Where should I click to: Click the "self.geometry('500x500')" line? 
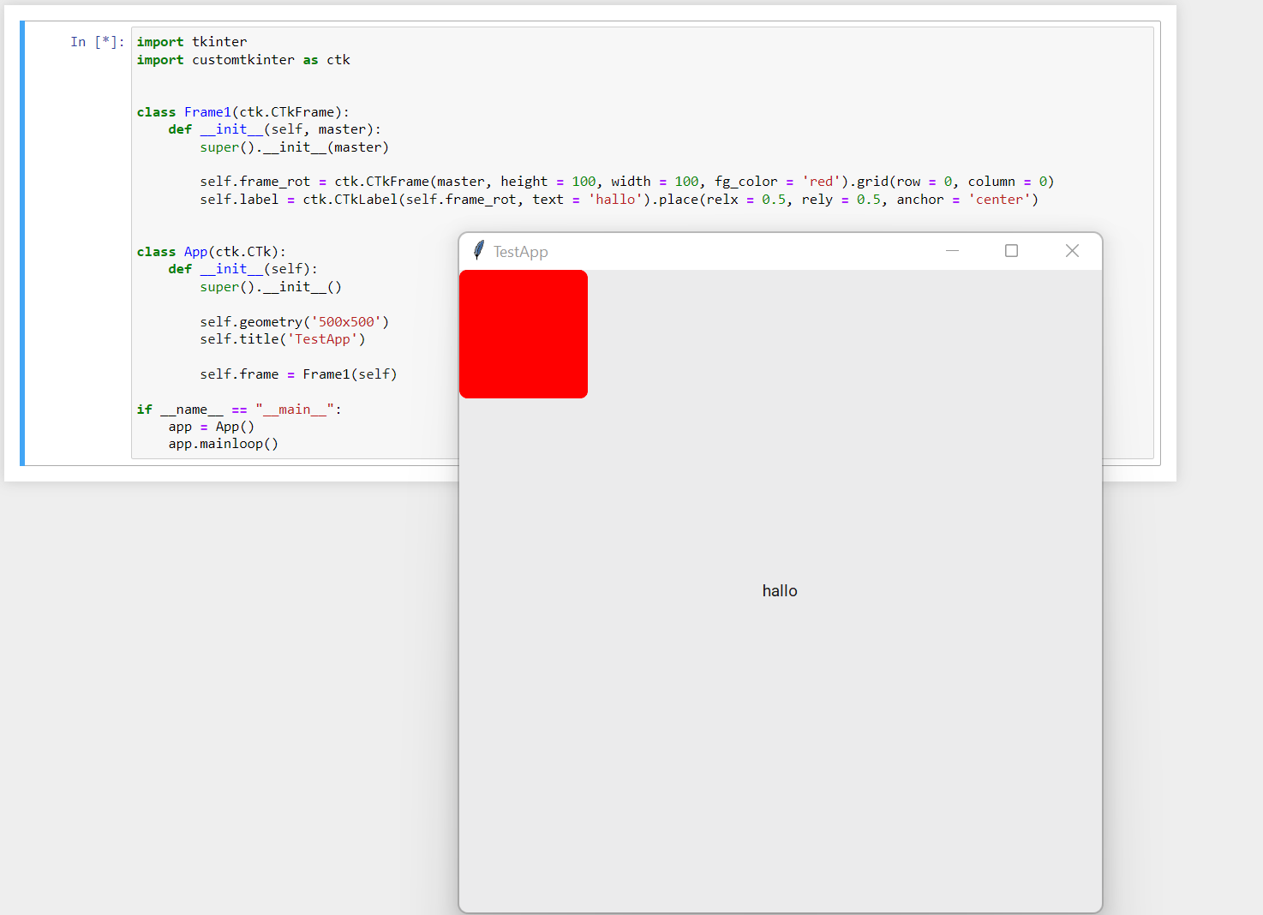pos(295,322)
